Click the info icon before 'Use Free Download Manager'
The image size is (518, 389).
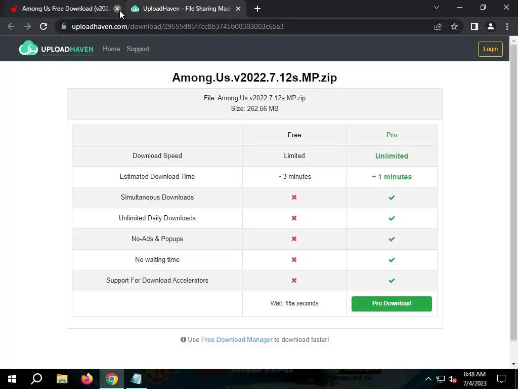click(183, 340)
